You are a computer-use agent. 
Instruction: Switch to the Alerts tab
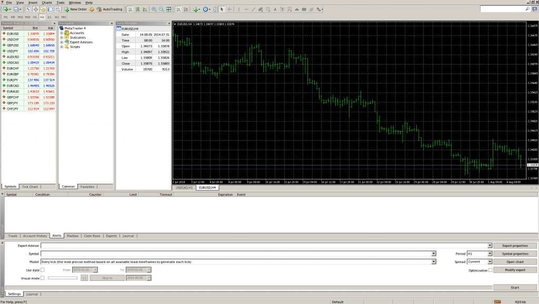(x=56, y=236)
